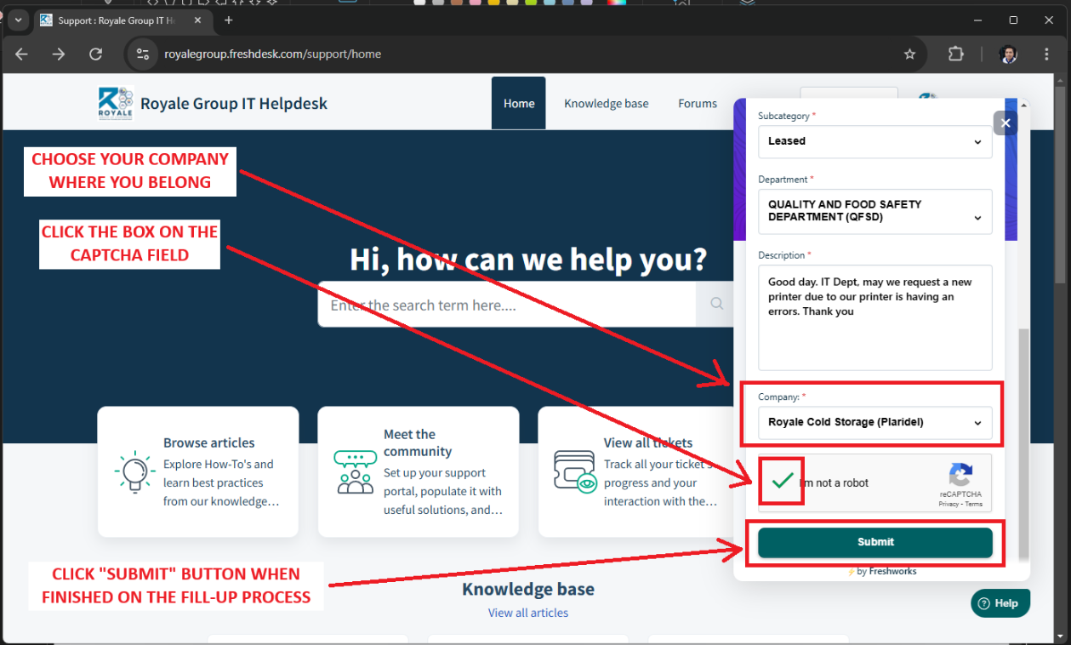Click the Meet the community people icon
This screenshot has height=645, width=1071.
pos(355,472)
